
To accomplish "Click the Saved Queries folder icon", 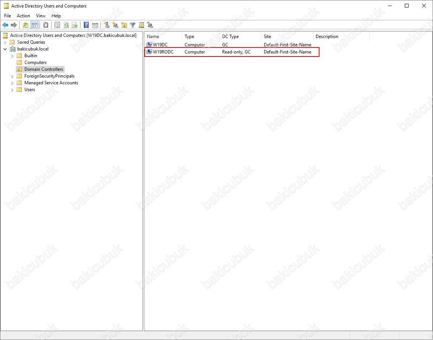I will point(12,42).
